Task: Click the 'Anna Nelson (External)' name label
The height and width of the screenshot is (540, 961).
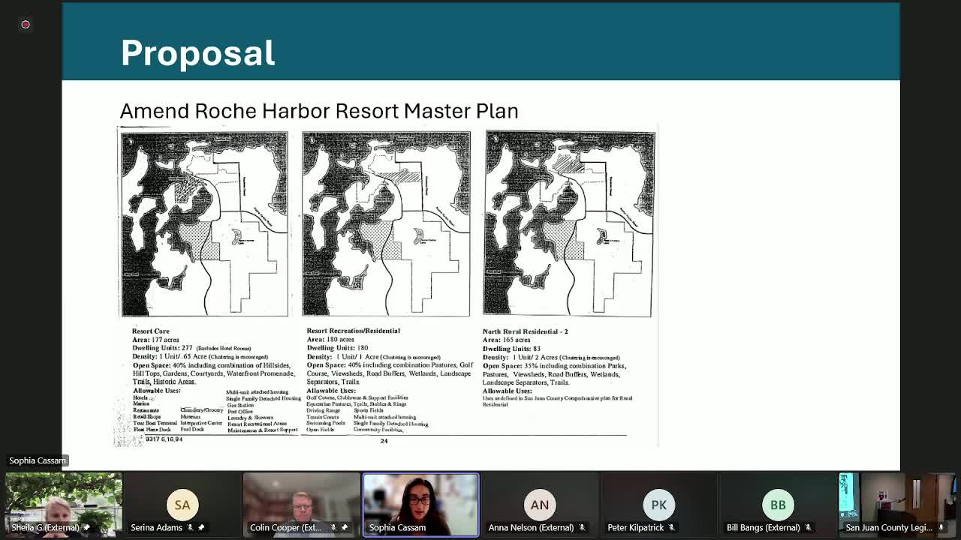Action: coord(531,527)
